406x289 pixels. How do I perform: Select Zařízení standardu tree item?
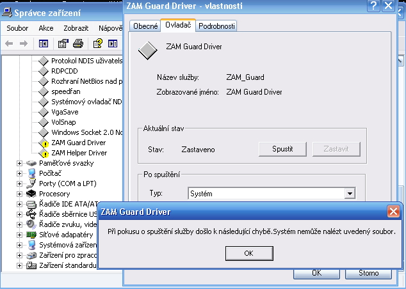[x=68, y=265]
